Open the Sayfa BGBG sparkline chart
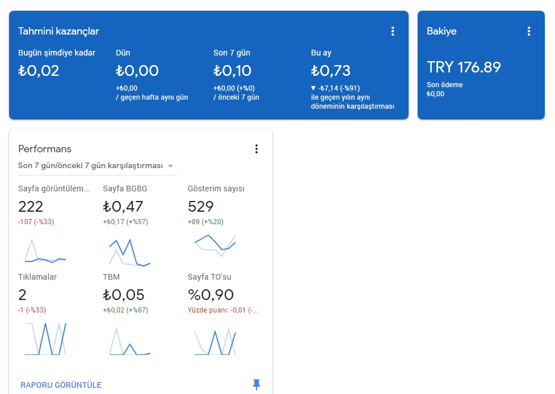The image size is (555, 394). tap(130, 252)
